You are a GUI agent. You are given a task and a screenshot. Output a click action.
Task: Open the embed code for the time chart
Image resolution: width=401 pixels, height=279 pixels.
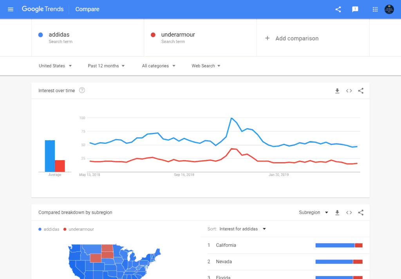coord(349,90)
